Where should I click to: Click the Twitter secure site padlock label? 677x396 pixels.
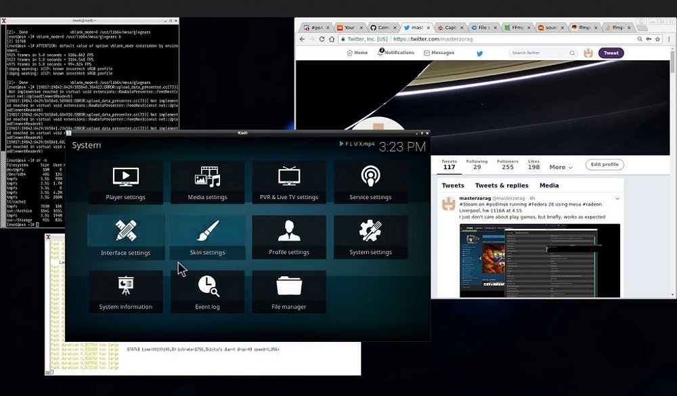364,39
